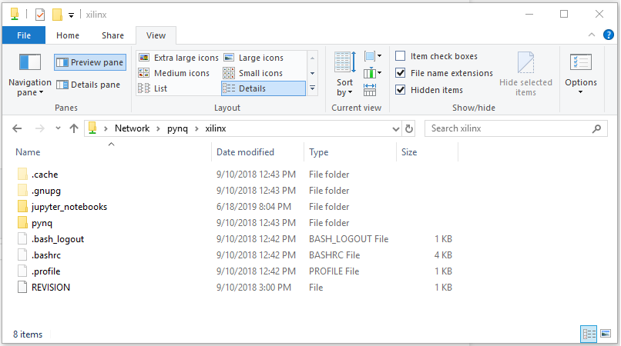Toggle the Hidden items checkbox
The width and height of the screenshot is (621, 346).
(401, 90)
